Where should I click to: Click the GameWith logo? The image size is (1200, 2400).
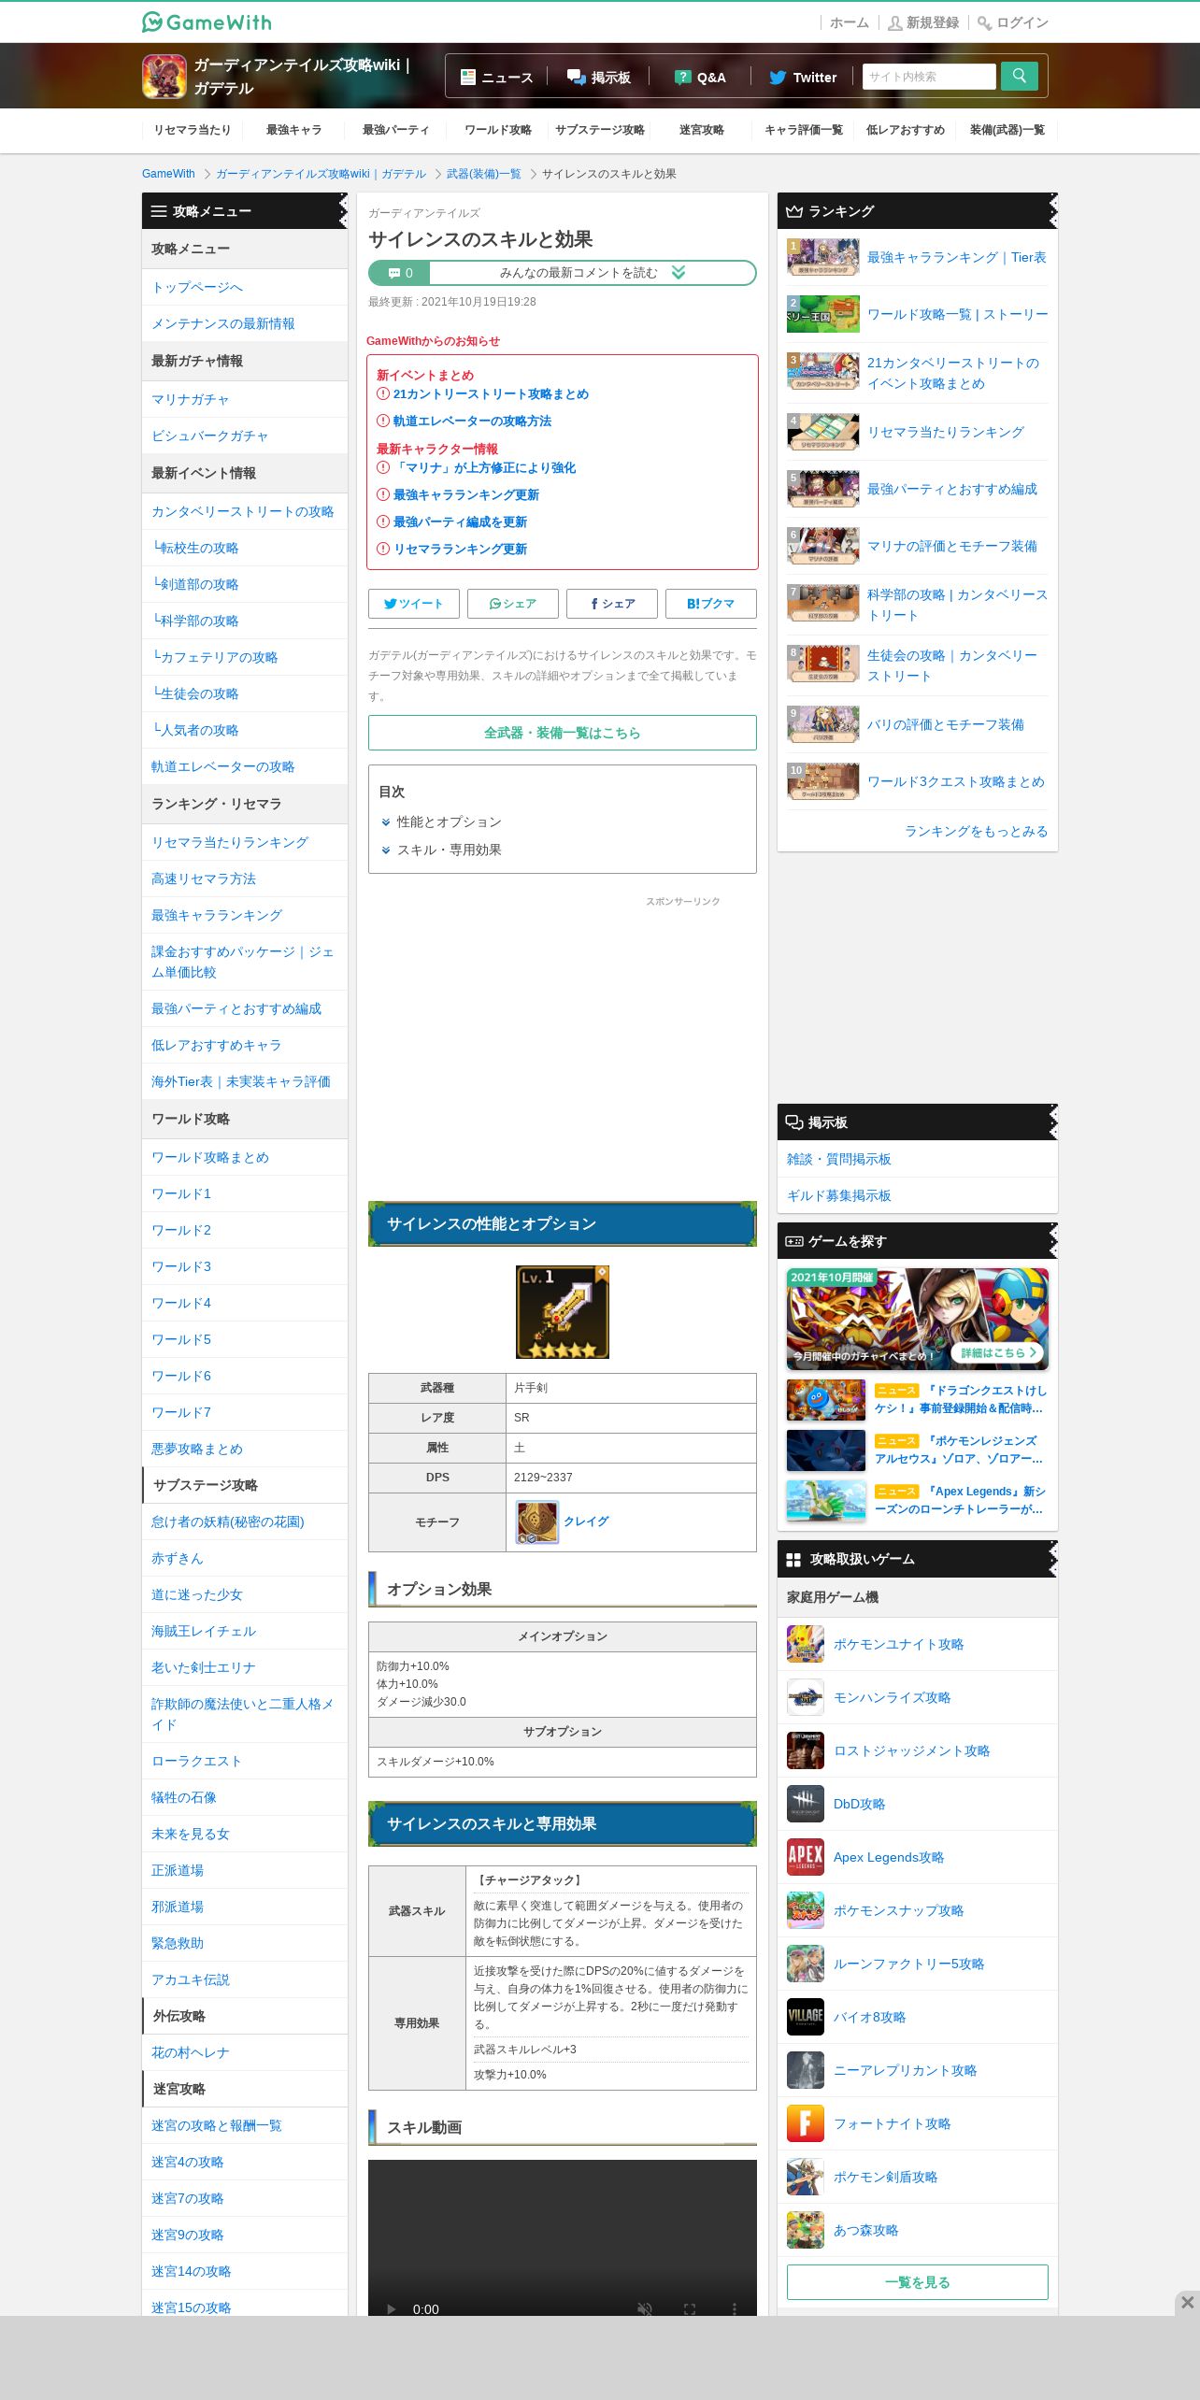pyautogui.click(x=207, y=21)
